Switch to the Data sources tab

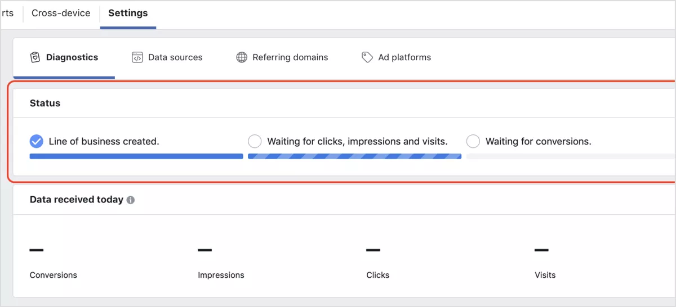(x=167, y=57)
